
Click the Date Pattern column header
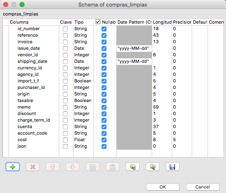134,22
